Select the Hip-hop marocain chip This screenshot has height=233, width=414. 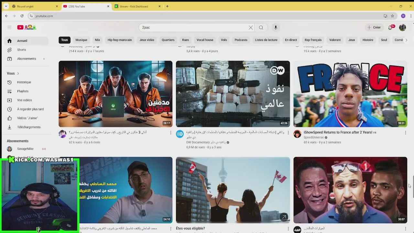coord(120,40)
